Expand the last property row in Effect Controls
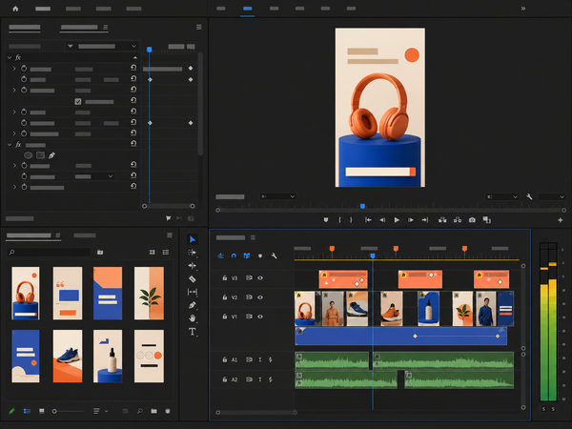The height and width of the screenshot is (429, 572). pos(14,187)
